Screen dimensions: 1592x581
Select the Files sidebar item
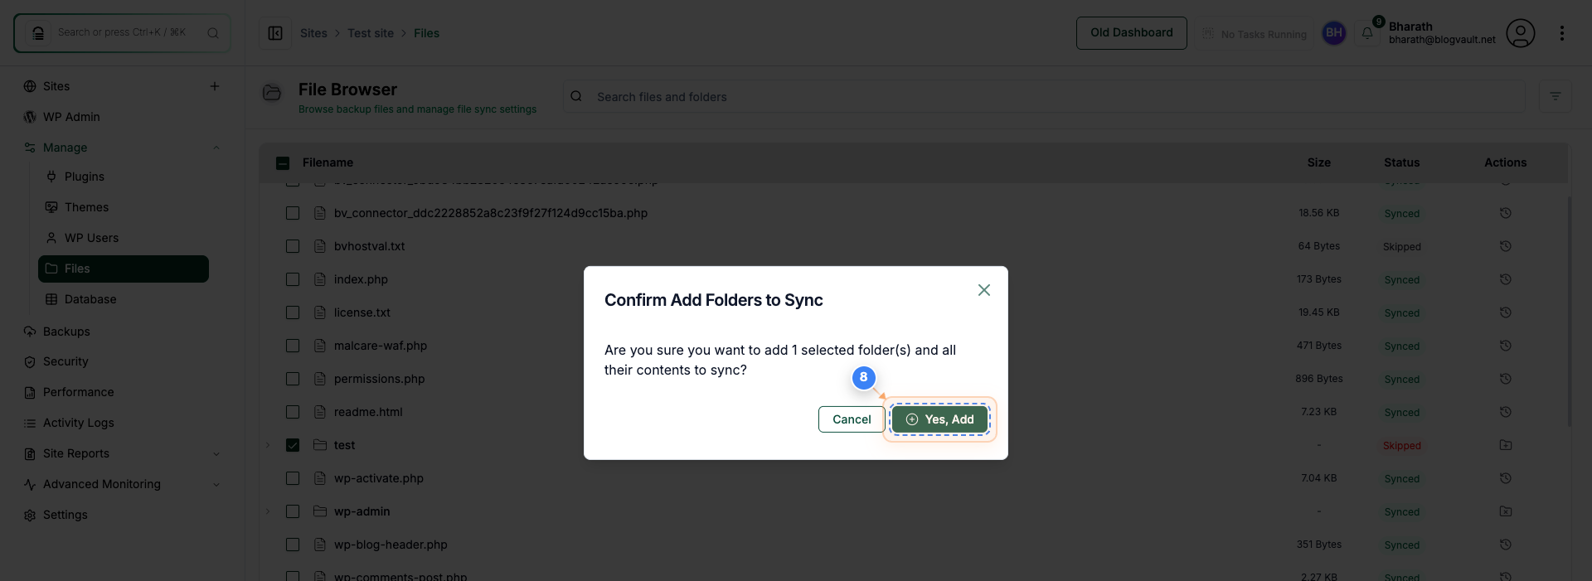124,269
